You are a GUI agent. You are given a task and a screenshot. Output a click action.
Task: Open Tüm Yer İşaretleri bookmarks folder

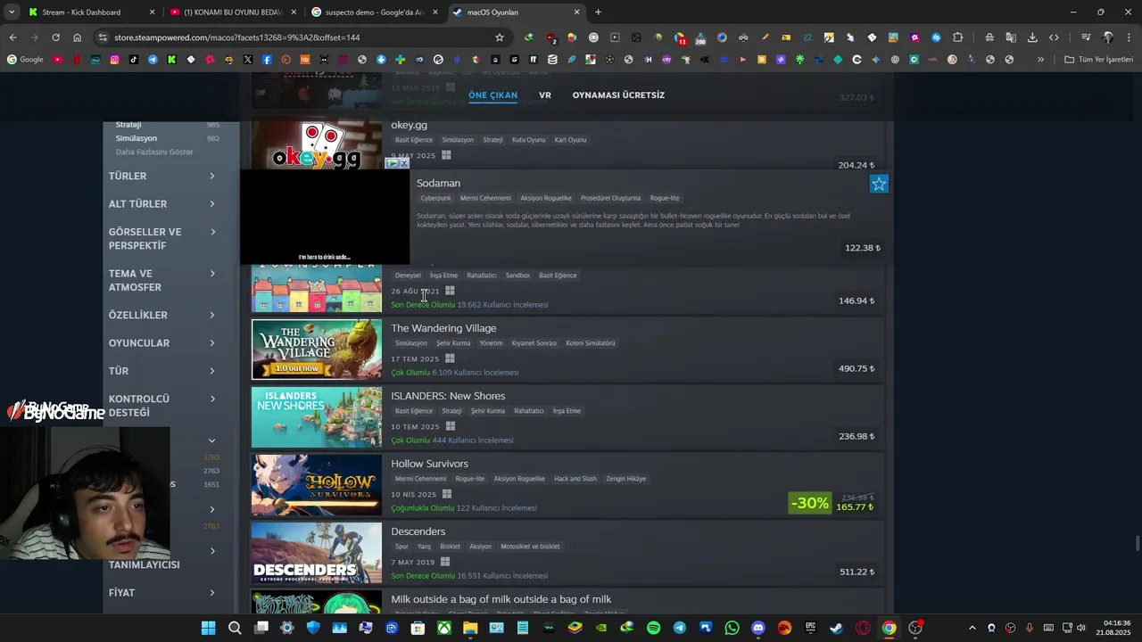coord(1098,60)
